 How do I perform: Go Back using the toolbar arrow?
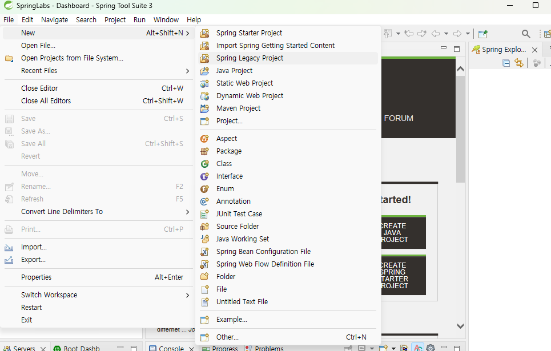436,34
